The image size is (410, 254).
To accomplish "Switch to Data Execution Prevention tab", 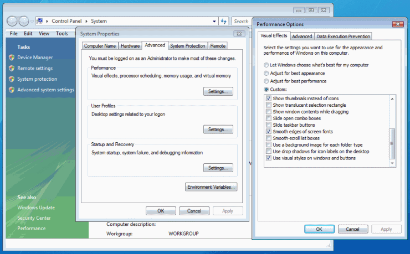I will click(344, 37).
